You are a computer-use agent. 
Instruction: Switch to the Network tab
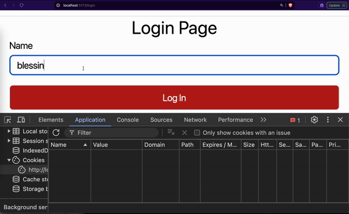(x=195, y=120)
